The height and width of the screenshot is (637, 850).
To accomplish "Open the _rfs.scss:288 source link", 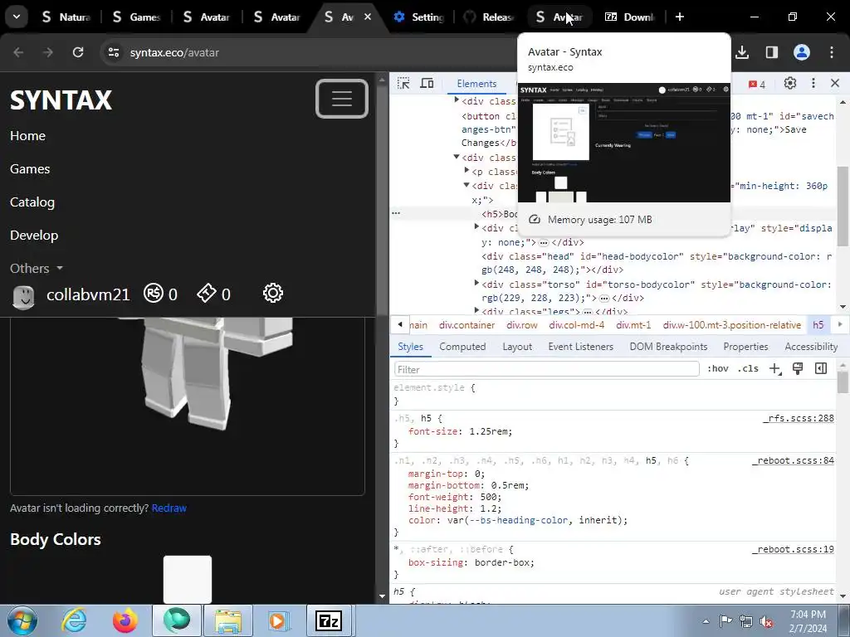I will point(798,418).
